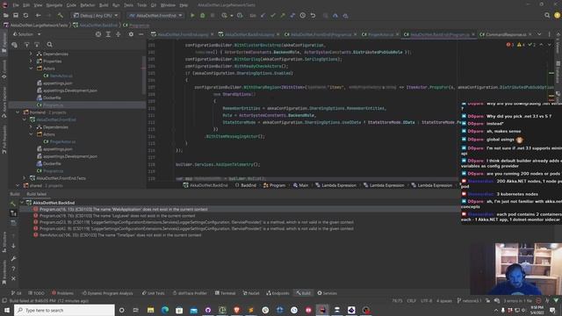Screen dimensions: 562x316
Task: Select the Build failed tab in Build panel
Action: [37, 194]
